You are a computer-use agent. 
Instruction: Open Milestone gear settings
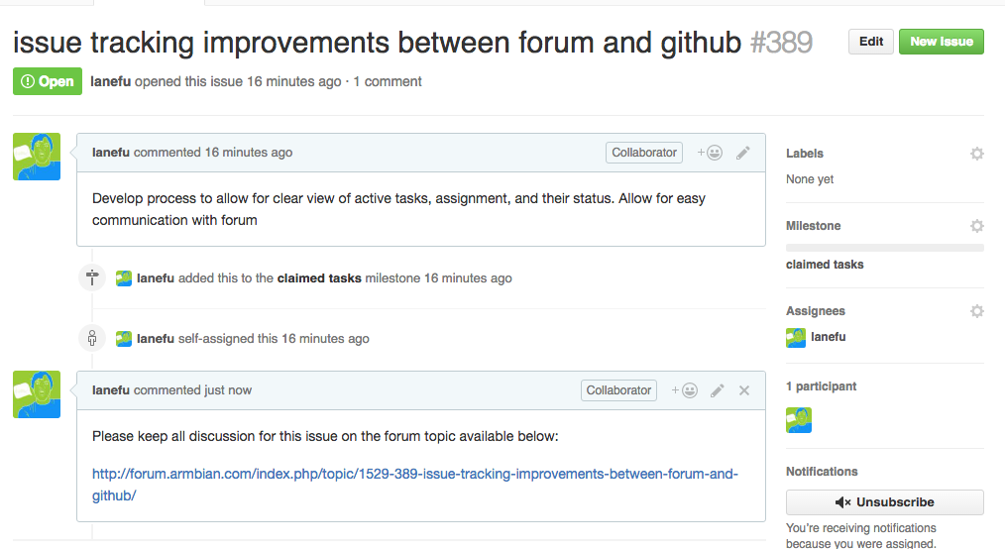coord(976,226)
